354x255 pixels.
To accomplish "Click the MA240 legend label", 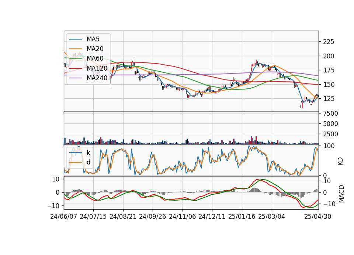I will click(x=97, y=78).
